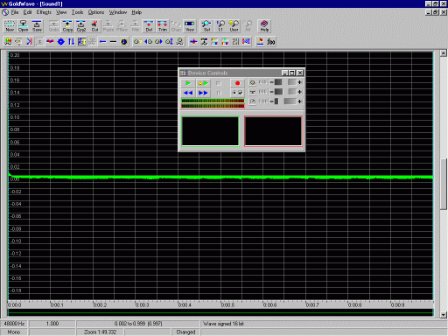Open device properties button with dot and check
The width and height of the screenshot is (448, 336).
[237, 93]
